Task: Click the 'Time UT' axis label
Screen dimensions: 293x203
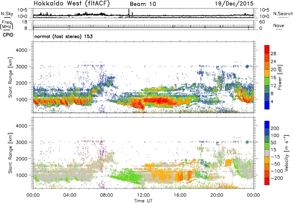Action: point(143,201)
